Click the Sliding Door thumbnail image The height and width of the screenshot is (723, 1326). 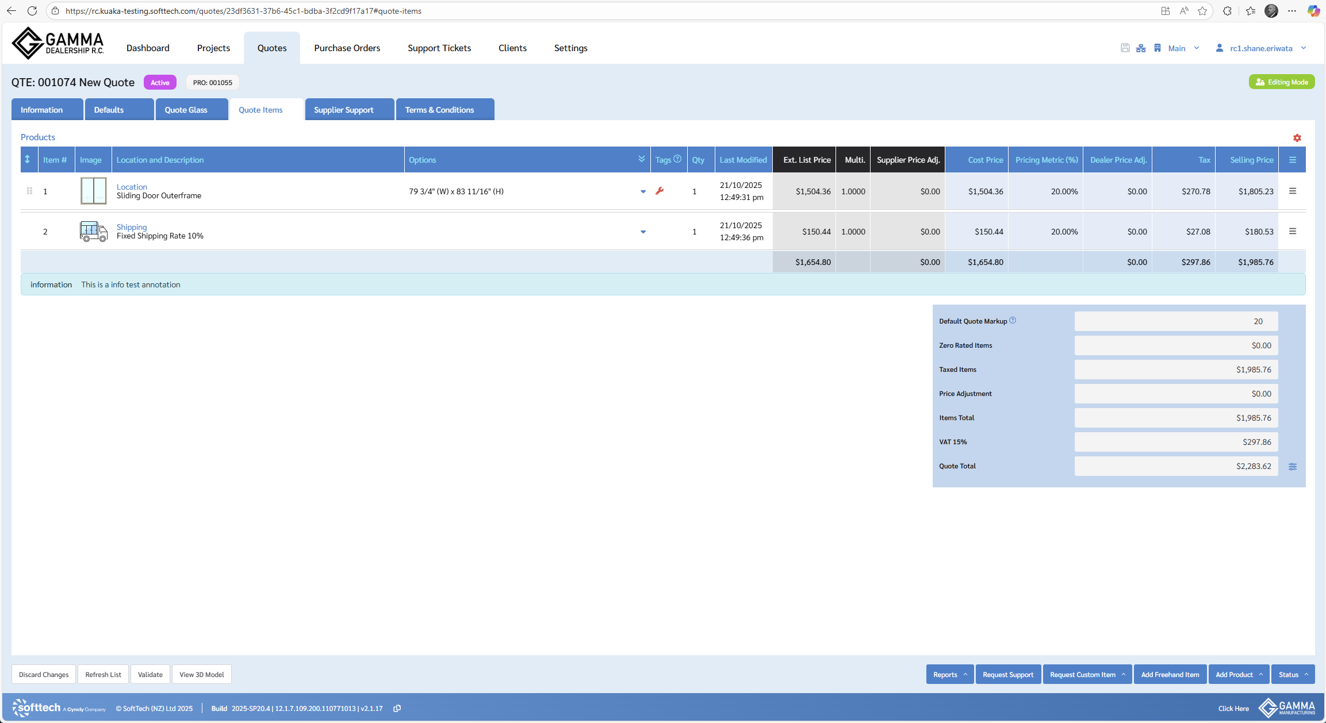tap(93, 191)
